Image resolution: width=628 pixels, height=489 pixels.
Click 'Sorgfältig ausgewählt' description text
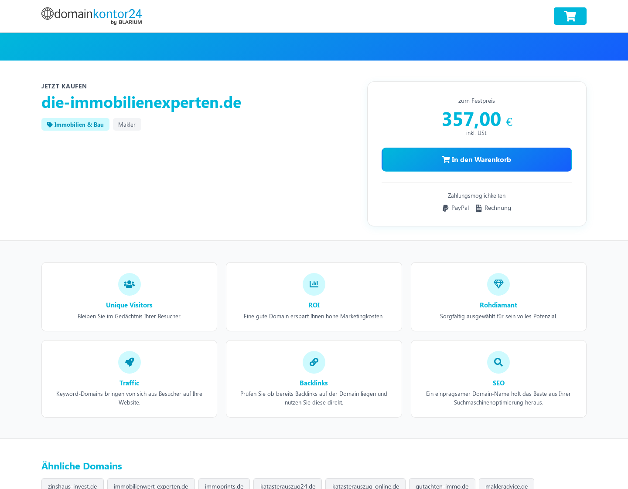pos(498,316)
